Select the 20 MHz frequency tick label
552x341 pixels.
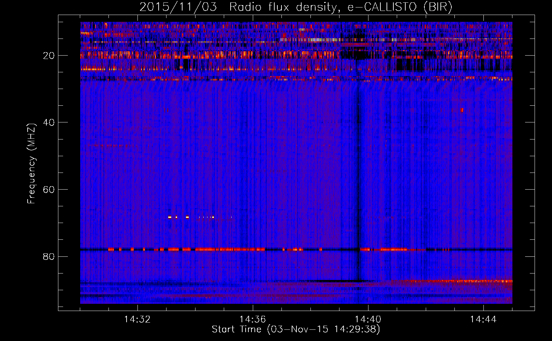point(49,56)
